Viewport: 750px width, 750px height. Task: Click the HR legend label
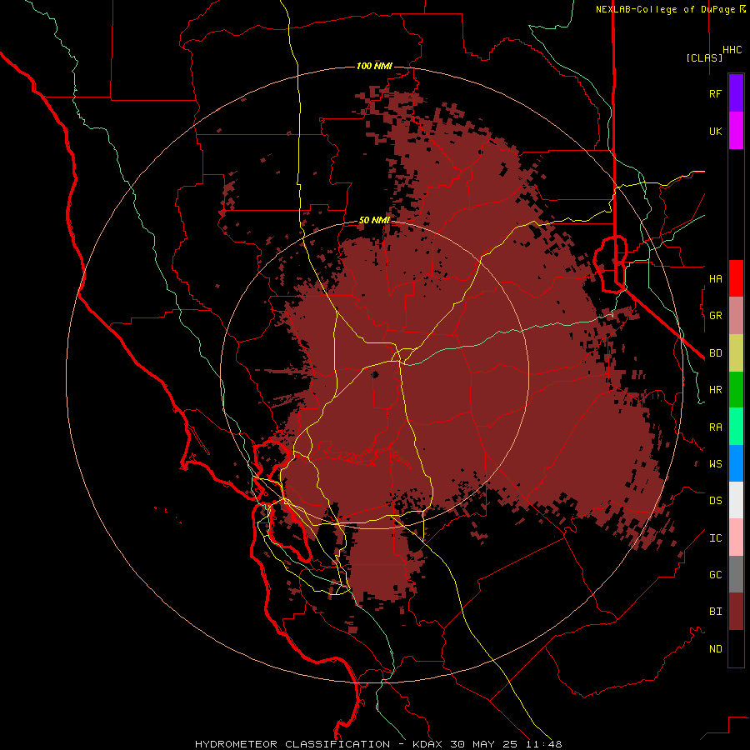715,390
